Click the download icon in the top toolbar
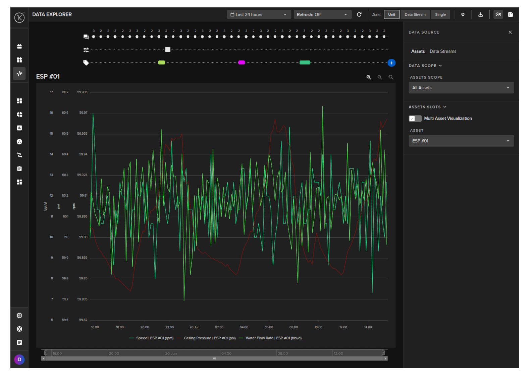Screen dimensions: 530x376 [x=480, y=14]
